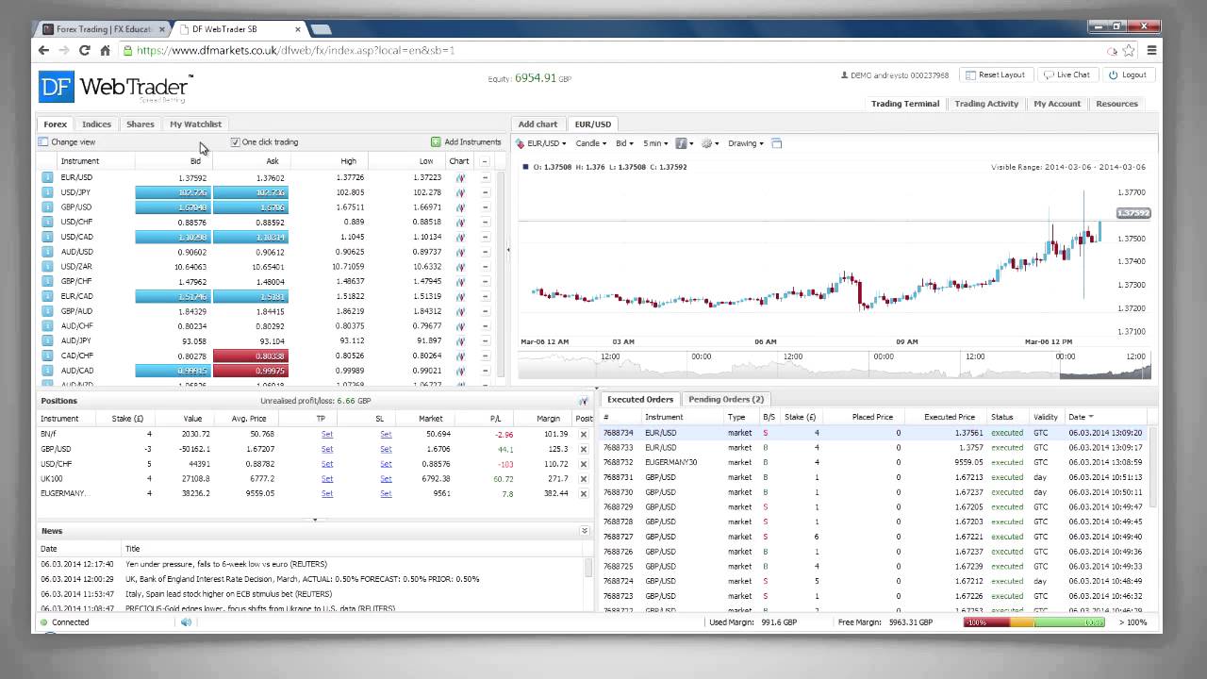Open info icon for EUR/USD instrument row
The height and width of the screenshot is (679, 1207).
pyautogui.click(x=47, y=177)
